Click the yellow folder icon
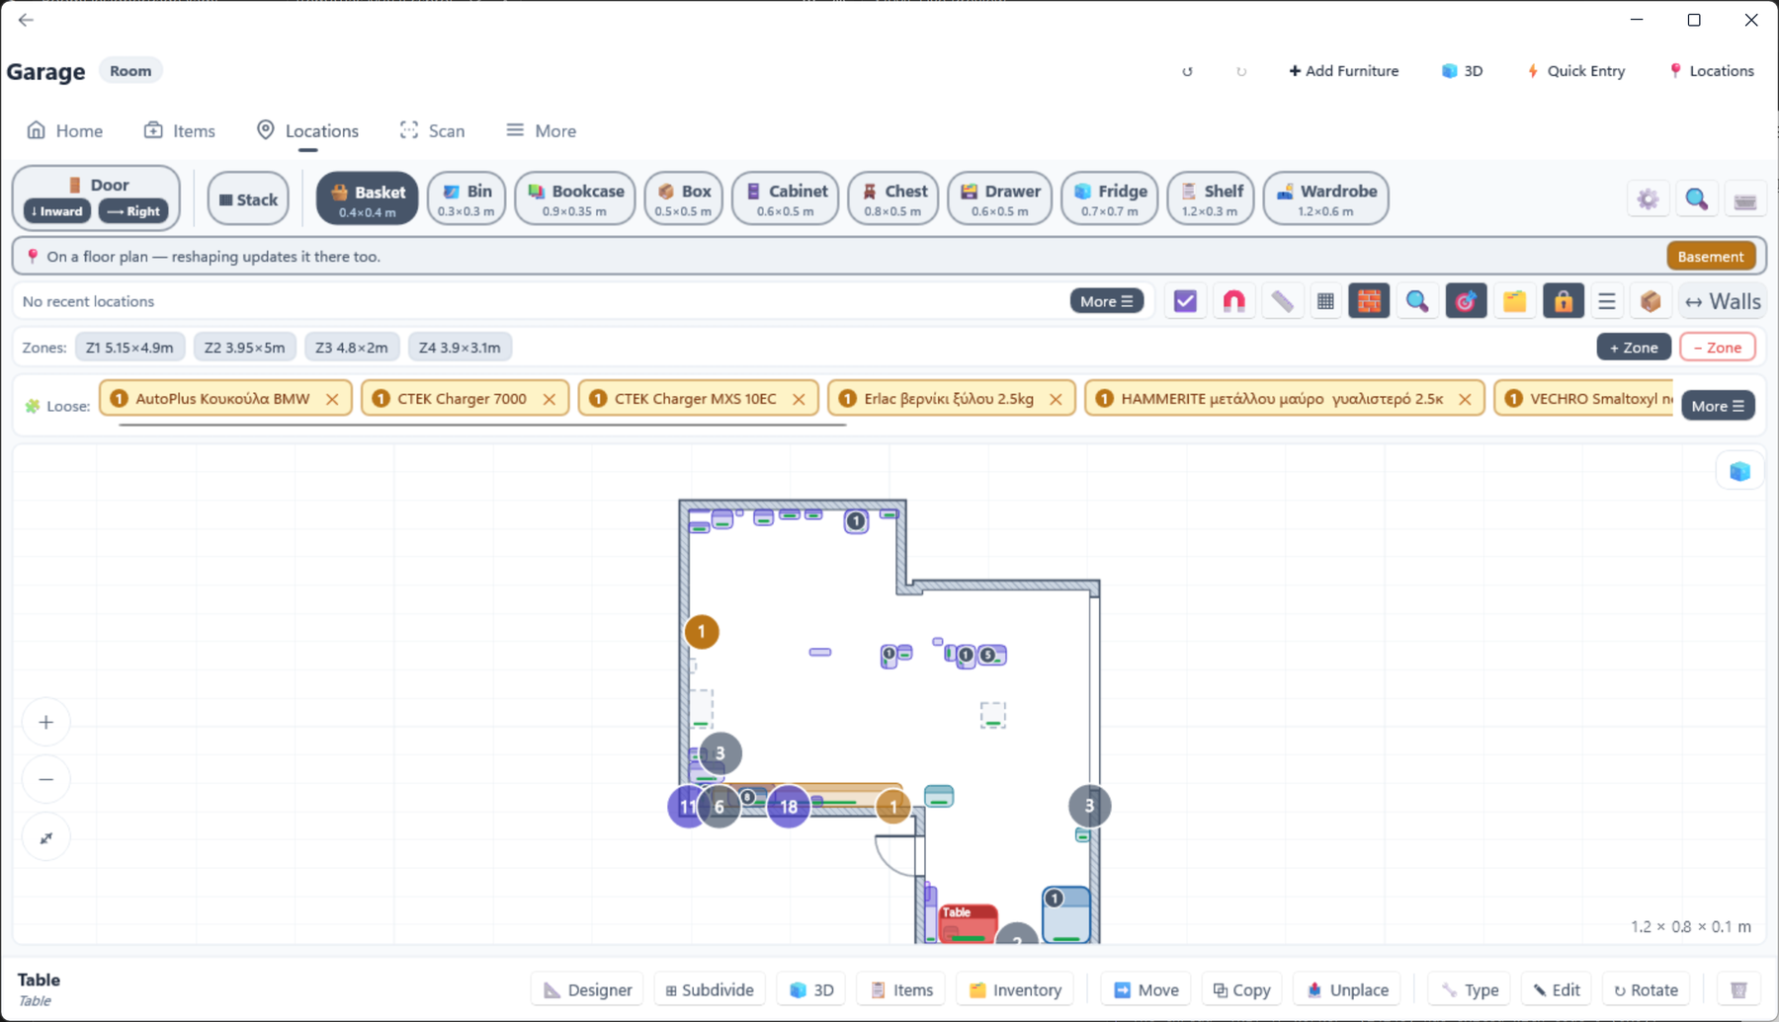 click(x=1514, y=301)
